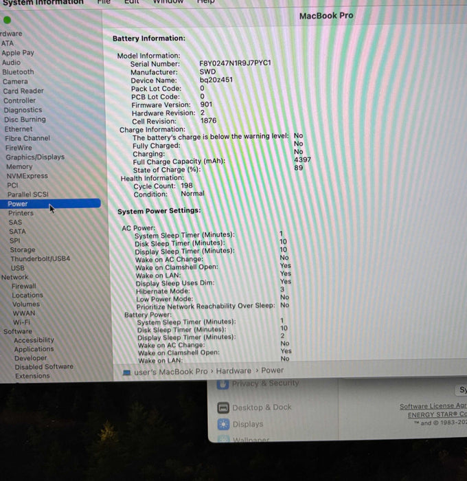Select Graphics/Displays in the sidebar
Image resolution: width=467 pixels, height=481 pixels.
[35, 157]
